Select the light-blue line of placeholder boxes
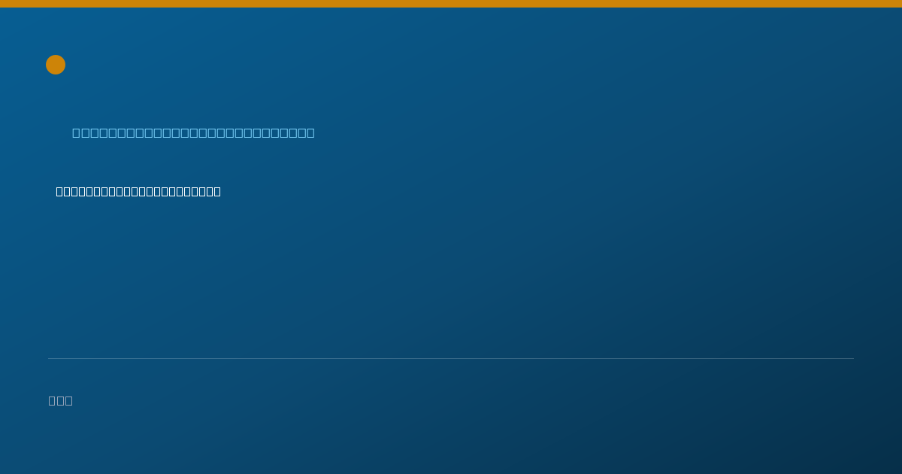 [x=193, y=133]
